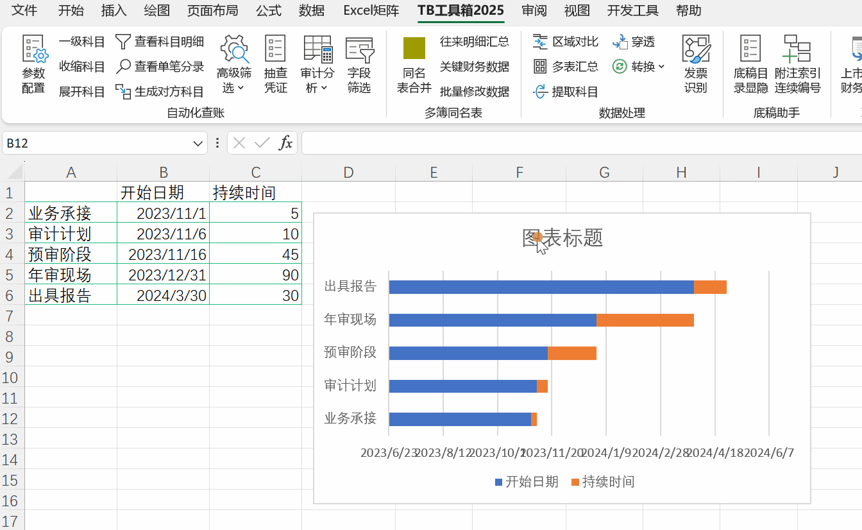Click the 预审阶段 axis label in chart
Screen dimensions: 862x530
(350, 352)
